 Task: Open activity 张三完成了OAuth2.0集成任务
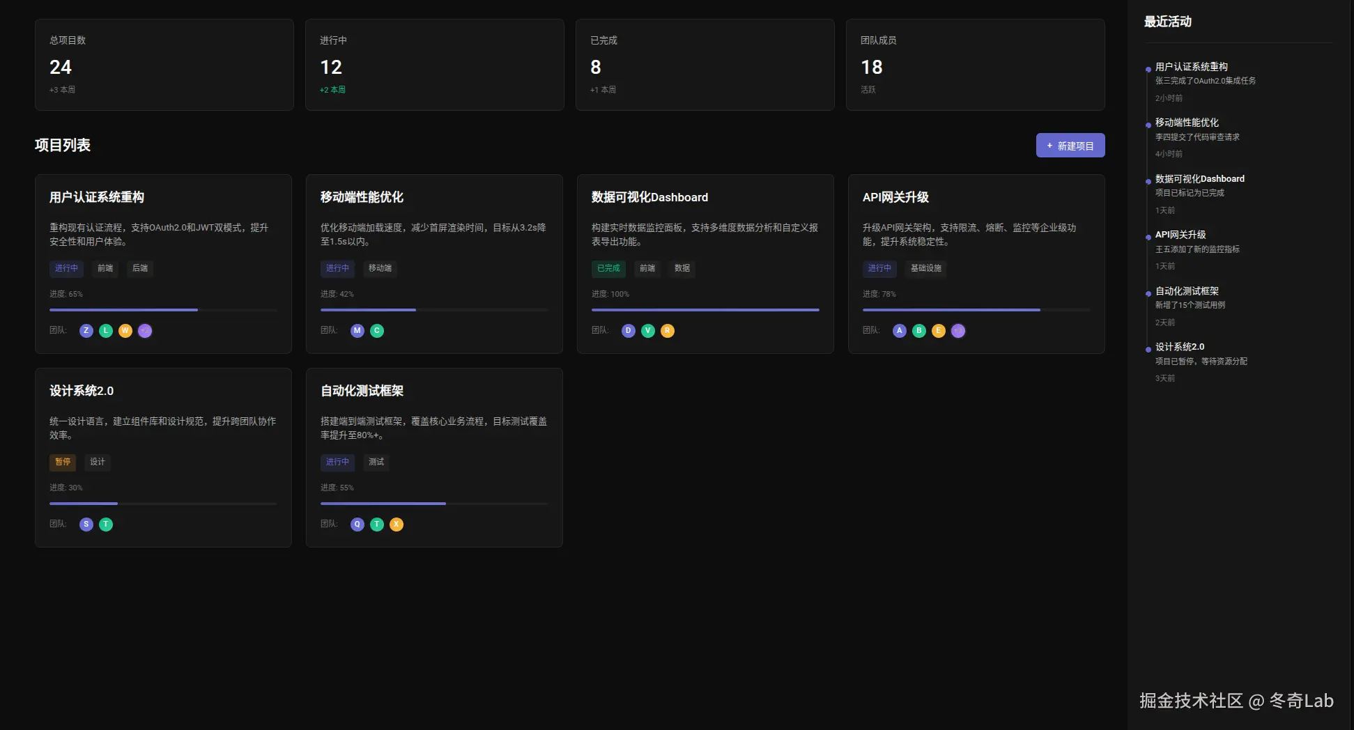[x=1206, y=81]
